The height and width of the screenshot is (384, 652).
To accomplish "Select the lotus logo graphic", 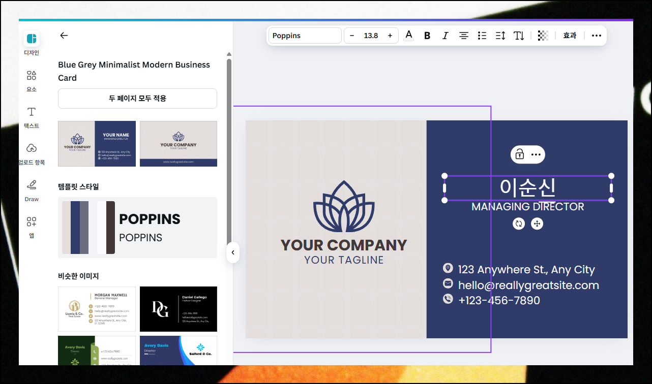I will pyautogui.click(x=344, y=206).
